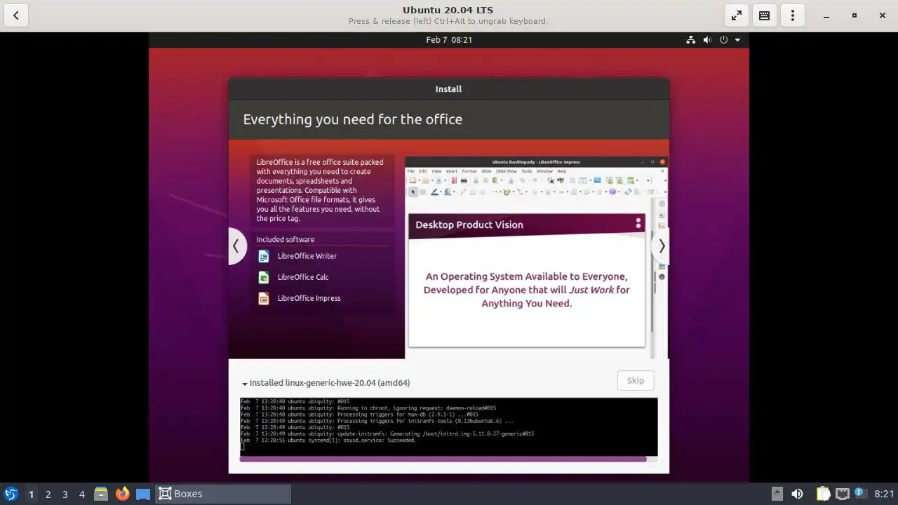
Task: Open the three-dot menu in Boxes header
Action: 793,15
